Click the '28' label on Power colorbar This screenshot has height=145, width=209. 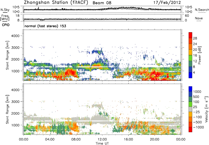coord(195,38)
